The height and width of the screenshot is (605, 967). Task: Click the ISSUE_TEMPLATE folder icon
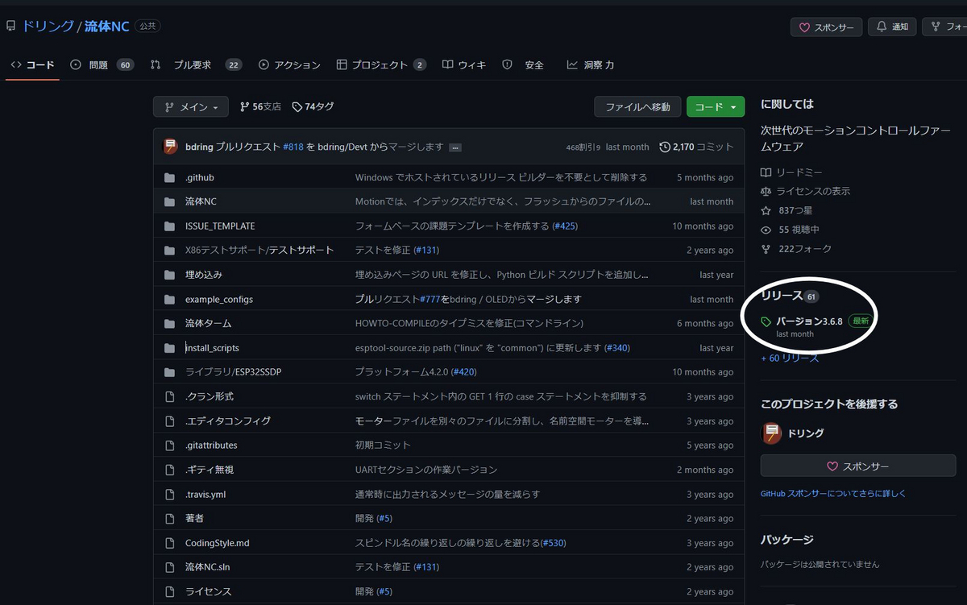coord(169,226)
